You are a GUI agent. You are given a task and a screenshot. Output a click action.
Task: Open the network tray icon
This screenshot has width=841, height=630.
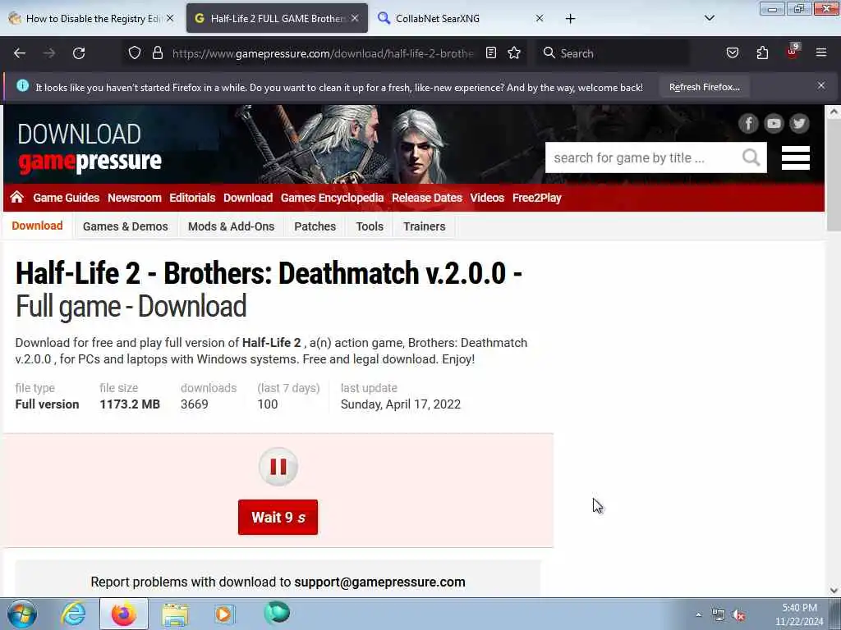[718, 615]
